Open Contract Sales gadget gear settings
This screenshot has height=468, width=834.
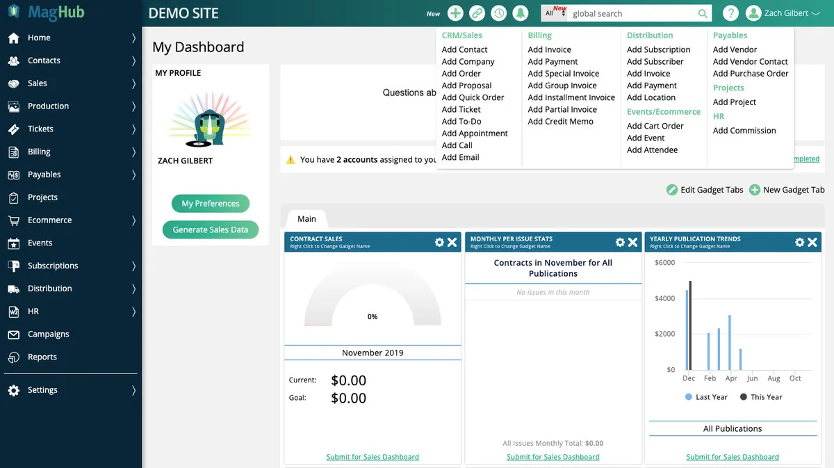[439, 242]
